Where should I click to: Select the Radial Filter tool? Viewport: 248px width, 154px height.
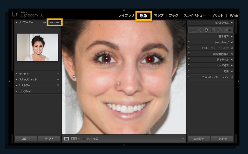(x=220, y=30)
